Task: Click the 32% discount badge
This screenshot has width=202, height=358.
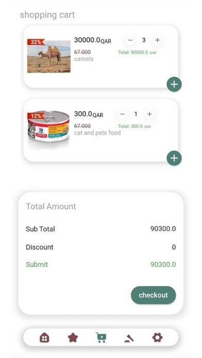Action: click(36, 42)
